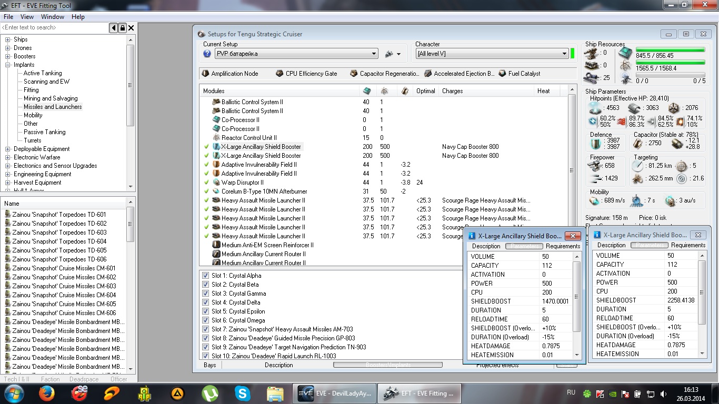Click the drone bay icon in Ship Resources
Screen dimensions: 719x404
click(x=625, y=79)
